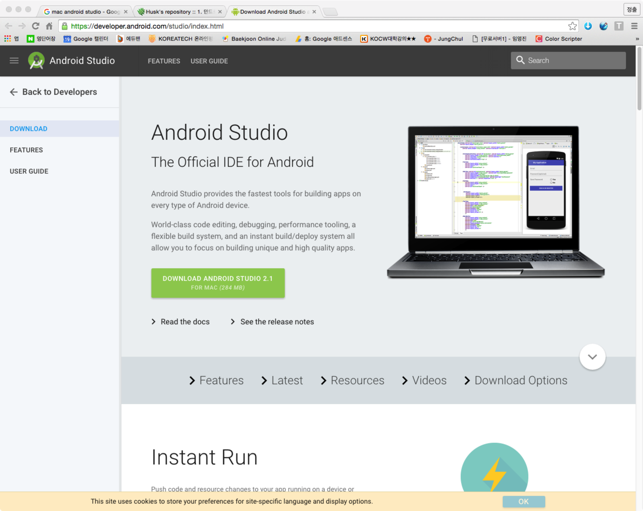
Task: Click the round scroll-down chevron button
Action: (x=592, y=357)
